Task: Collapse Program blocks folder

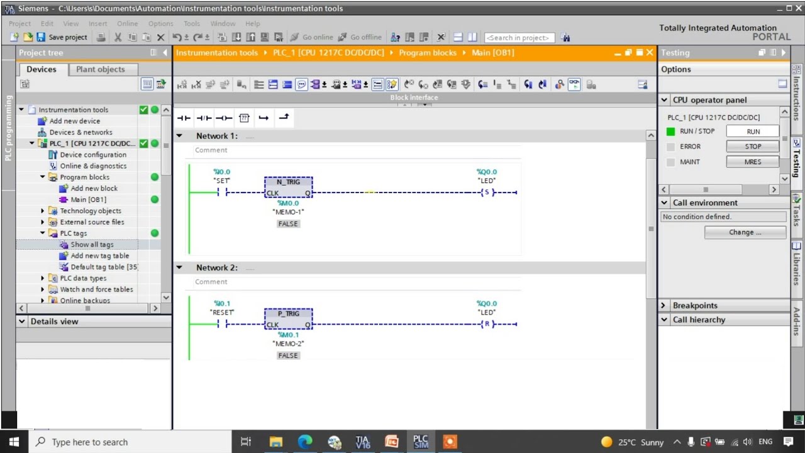Action: [x=43, y=177]
